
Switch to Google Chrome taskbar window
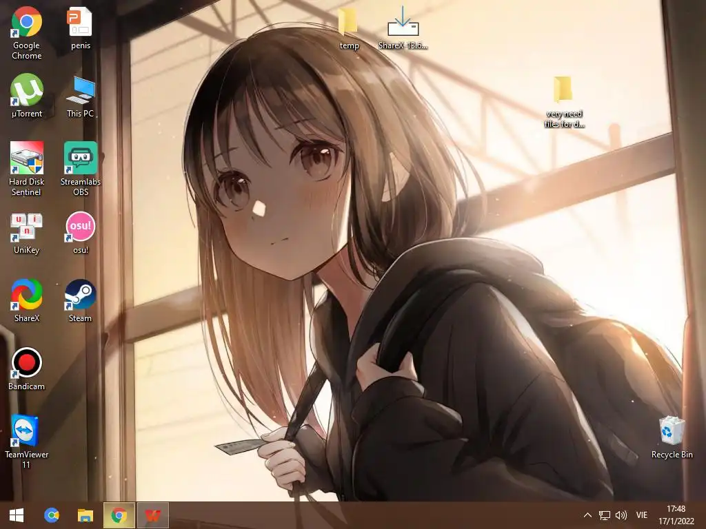119,515
